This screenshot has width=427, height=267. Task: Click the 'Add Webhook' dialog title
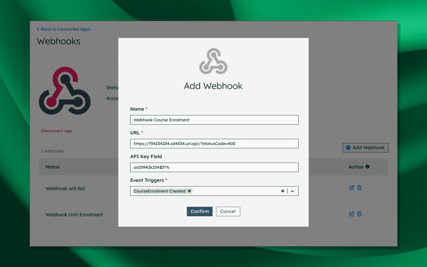tap(213, 86)
